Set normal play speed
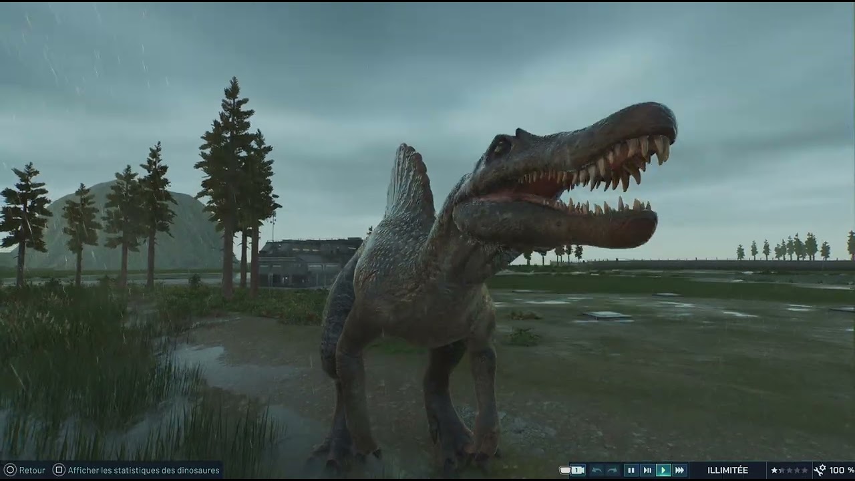Viewport: 855px width, 481px height. pos(663,470)
